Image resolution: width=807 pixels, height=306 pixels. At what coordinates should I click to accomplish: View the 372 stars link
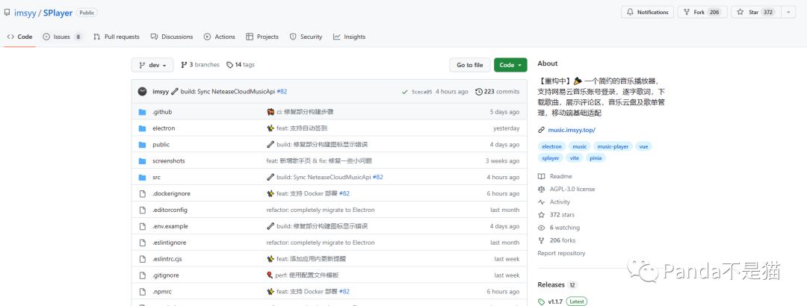point(557,215)
